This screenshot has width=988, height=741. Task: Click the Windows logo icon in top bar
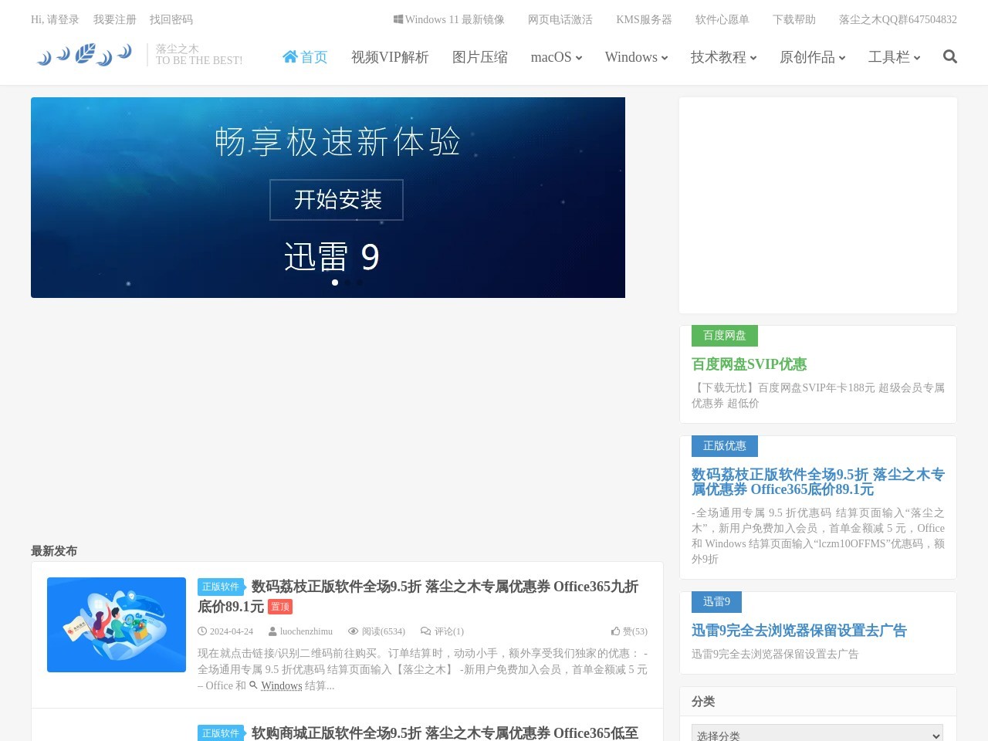[x=398, y=19]
